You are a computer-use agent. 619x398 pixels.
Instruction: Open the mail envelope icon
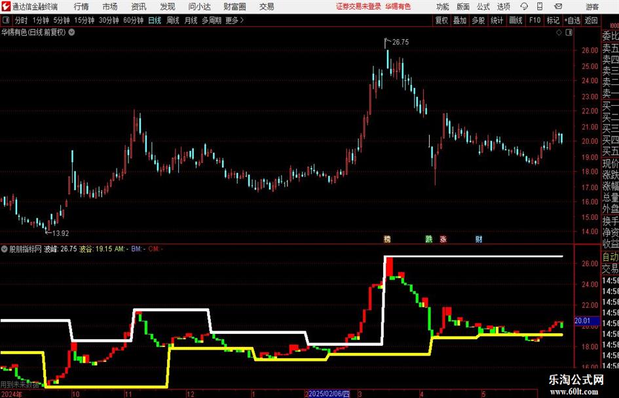[558, 7]
